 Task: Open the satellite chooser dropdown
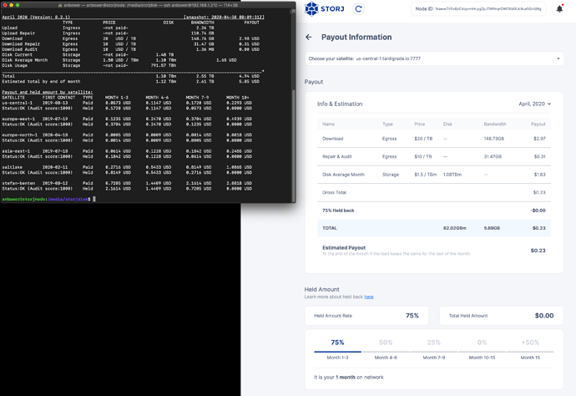(434, 58)
